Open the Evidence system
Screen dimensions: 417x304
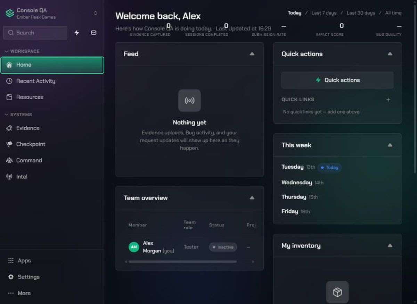coord(52,128)
